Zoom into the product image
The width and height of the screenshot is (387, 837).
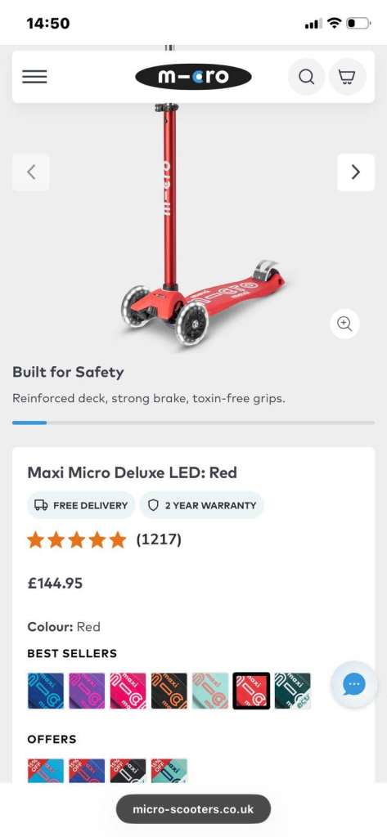344,324
